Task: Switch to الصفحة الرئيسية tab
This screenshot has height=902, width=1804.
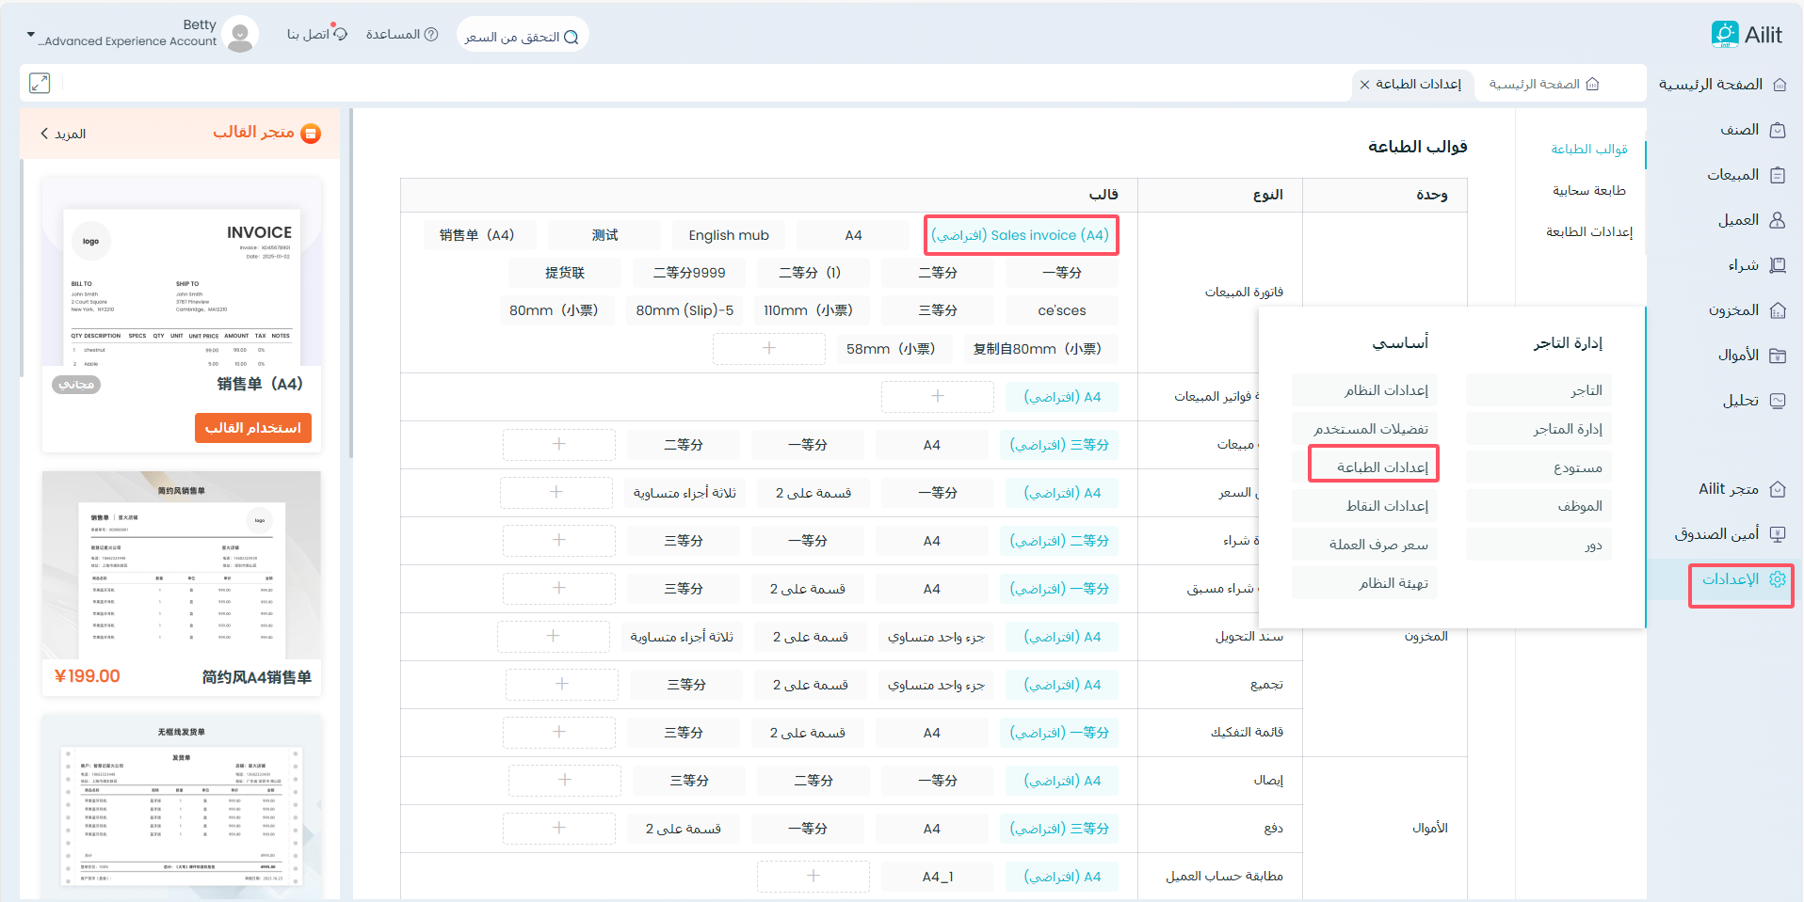Action: pos(1543,85)
